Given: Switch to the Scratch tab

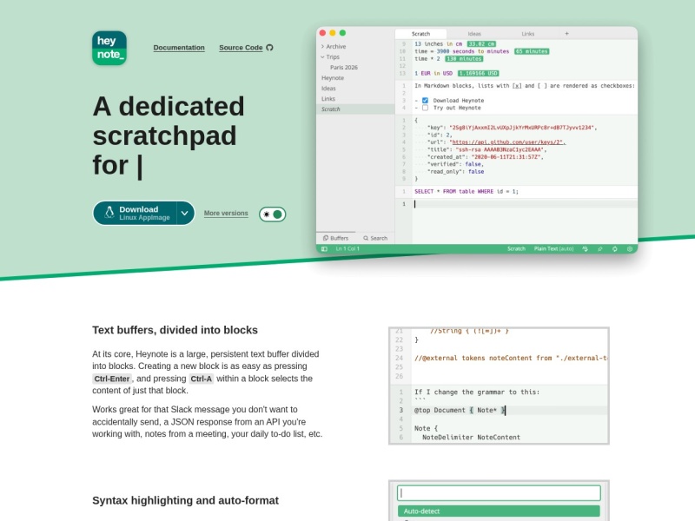Looking at the screenshot, I should [420, 34].
